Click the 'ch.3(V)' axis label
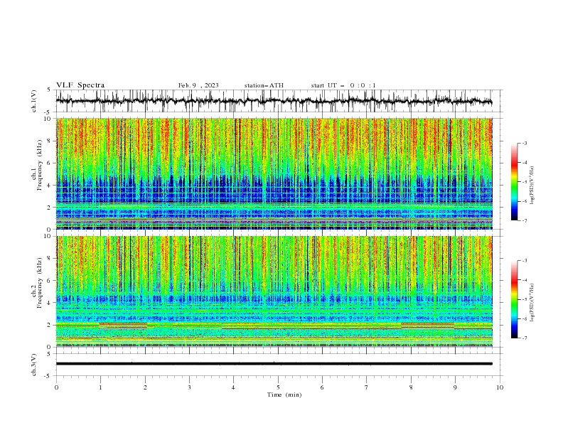 coord(34,365)
